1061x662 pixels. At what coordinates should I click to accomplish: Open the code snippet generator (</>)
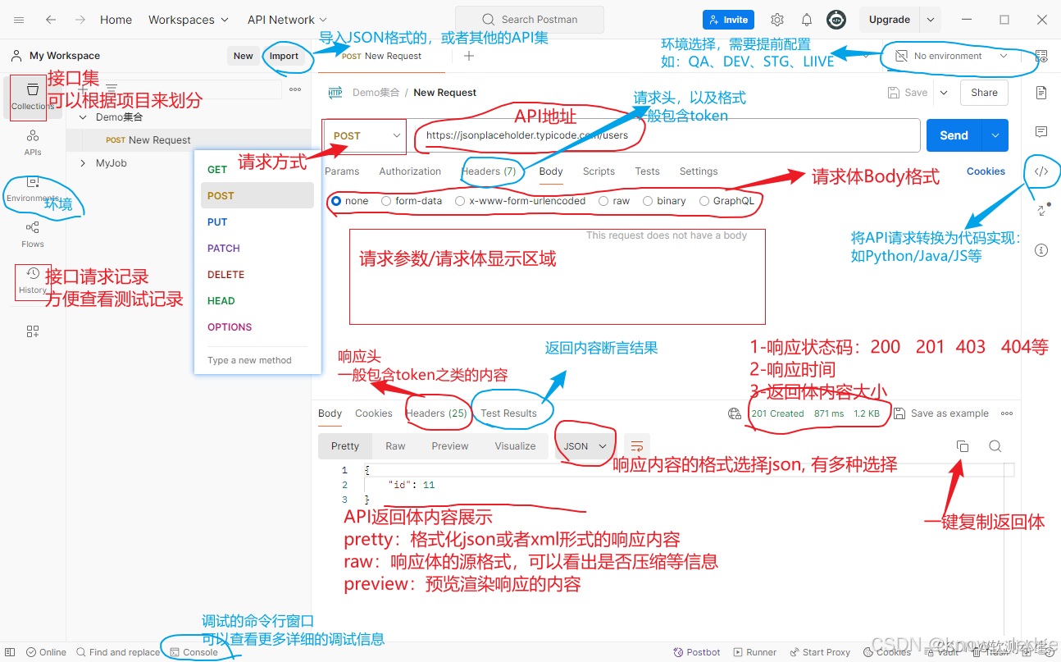point(1042,172)
